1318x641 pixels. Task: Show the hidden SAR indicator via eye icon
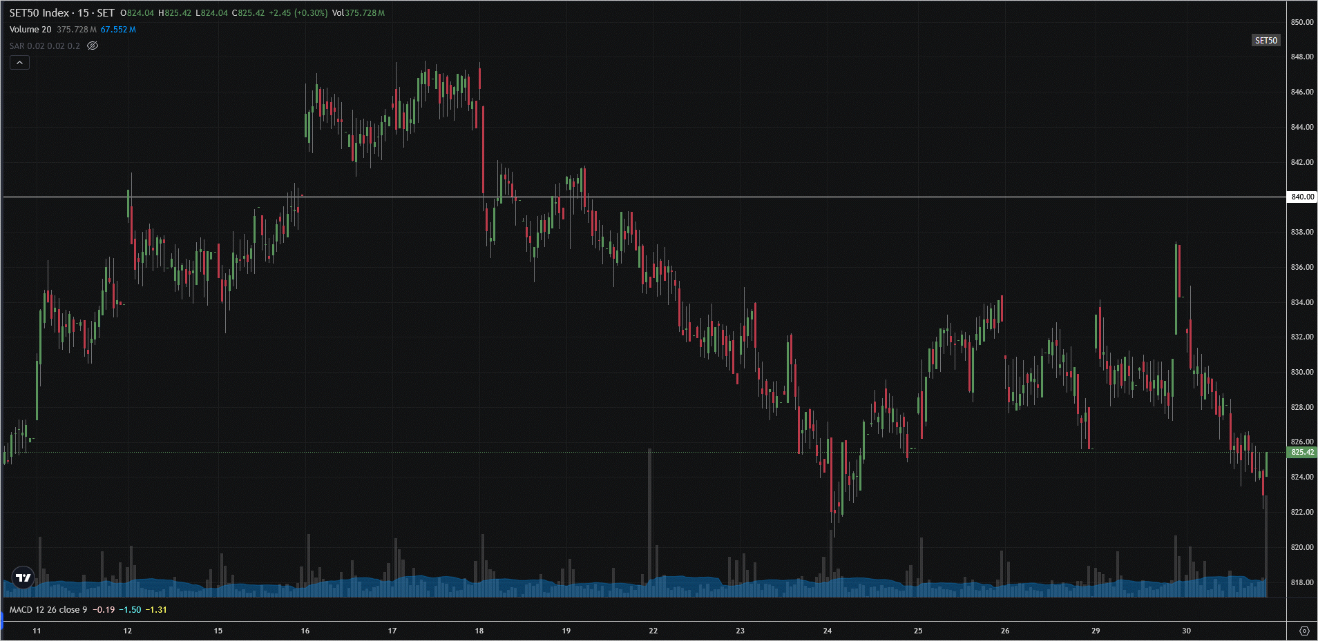coord(93,46)
